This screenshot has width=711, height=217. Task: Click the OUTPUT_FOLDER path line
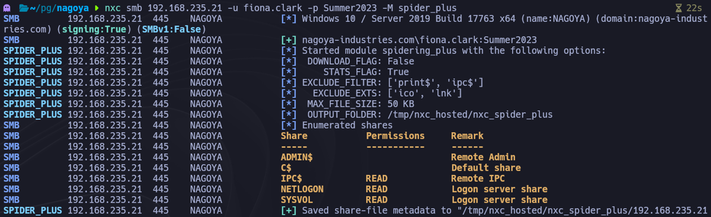click(430, 115)
